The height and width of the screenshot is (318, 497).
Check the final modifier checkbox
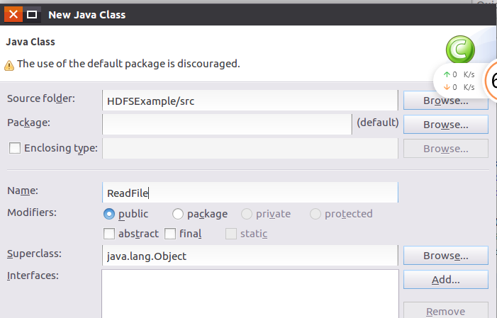click(170, 233)
